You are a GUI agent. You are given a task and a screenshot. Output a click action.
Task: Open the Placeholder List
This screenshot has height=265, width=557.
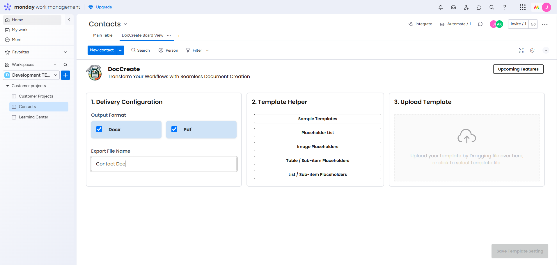317,133
